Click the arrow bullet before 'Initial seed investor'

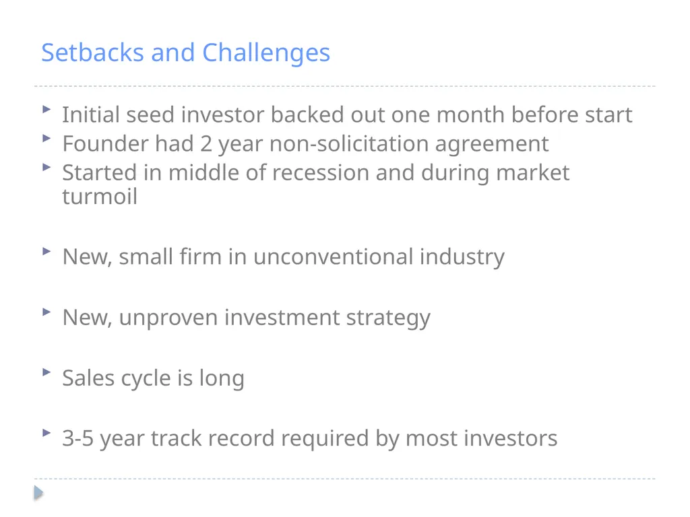point(46,109)
